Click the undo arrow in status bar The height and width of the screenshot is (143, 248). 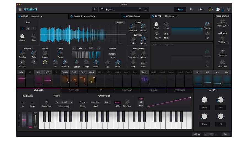click(206, 134)
